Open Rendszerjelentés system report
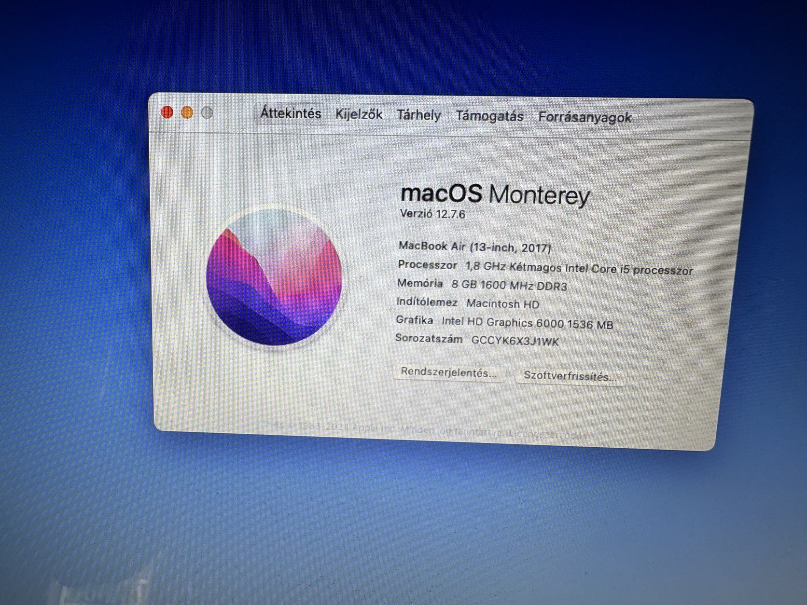The image size is (807, 605). point(448,373)
